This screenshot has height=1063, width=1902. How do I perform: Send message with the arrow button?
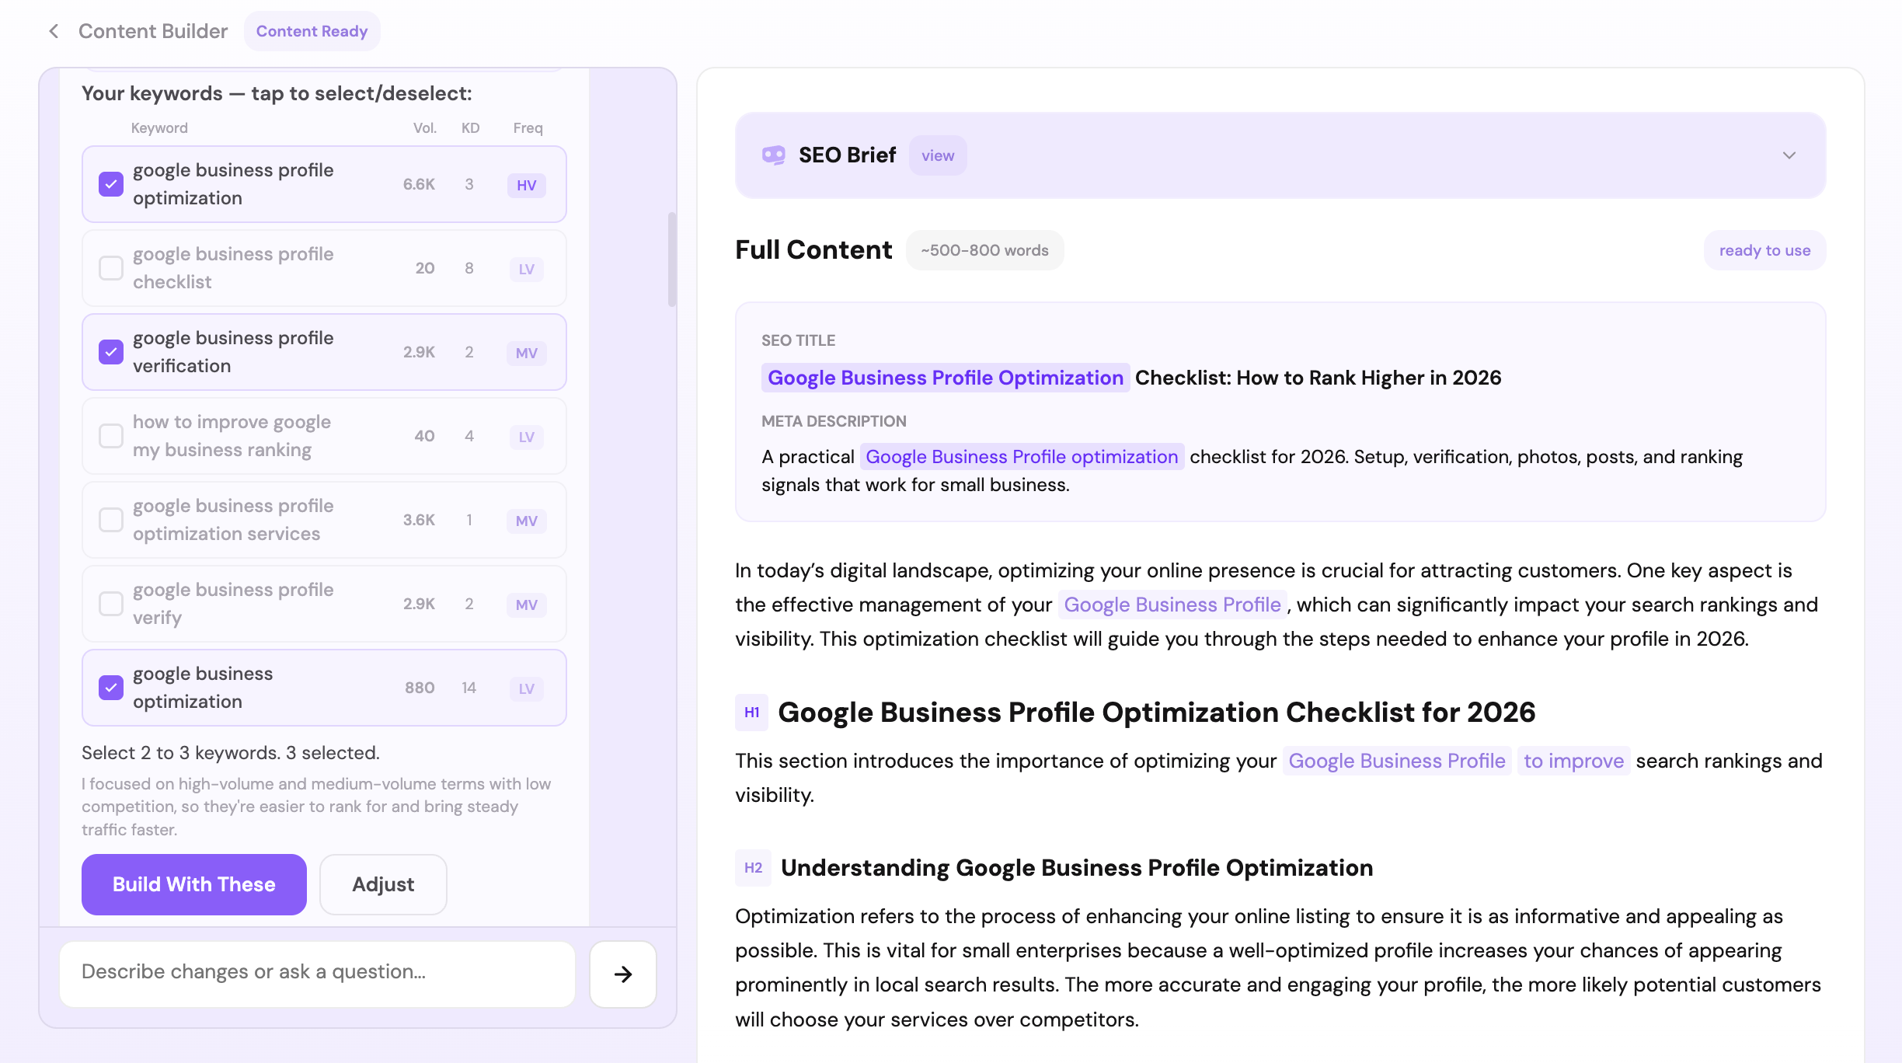[623, 974]
